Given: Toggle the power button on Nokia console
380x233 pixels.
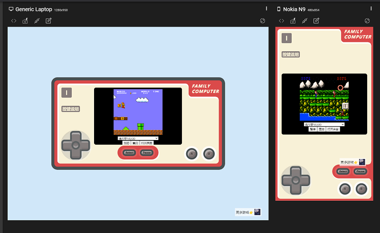Looking at the screenshot, I should tap(286, 38).
